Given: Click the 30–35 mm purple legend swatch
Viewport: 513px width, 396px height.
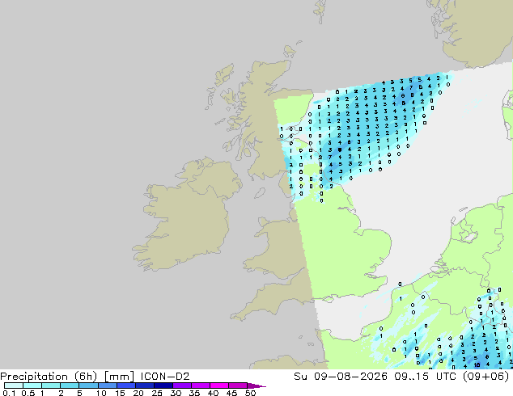Looking at the screenshot, I should 182,385.
